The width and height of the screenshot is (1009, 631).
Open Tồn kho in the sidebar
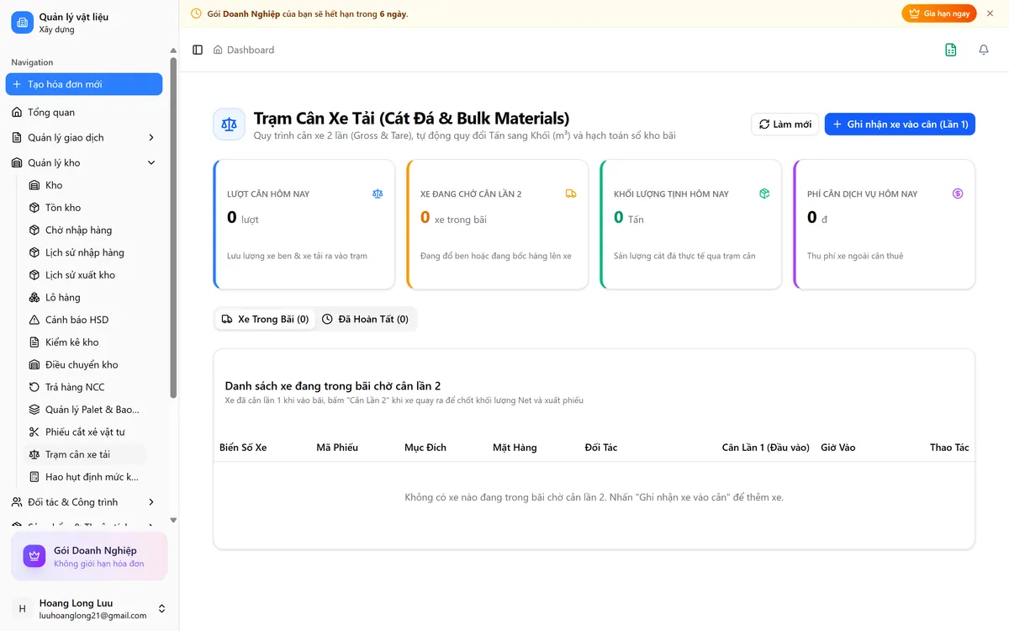(84, 208)
